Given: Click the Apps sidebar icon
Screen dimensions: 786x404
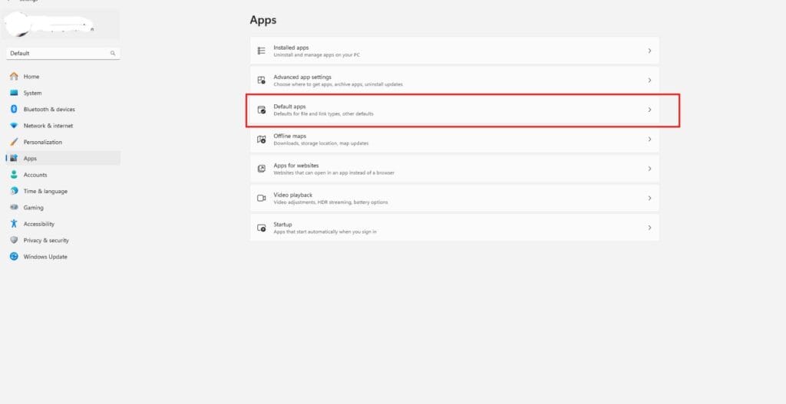Looking at the screenshot, I should point(14,158).
